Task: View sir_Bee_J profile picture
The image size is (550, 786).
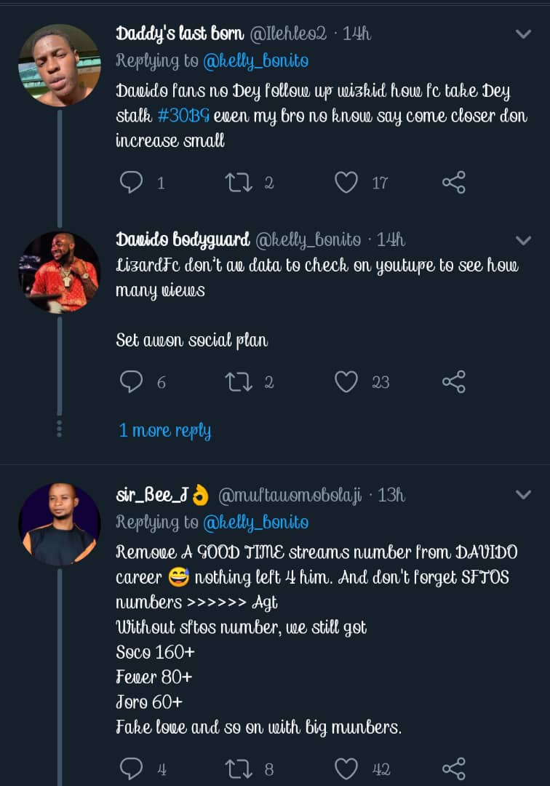Action: [59, 524]
